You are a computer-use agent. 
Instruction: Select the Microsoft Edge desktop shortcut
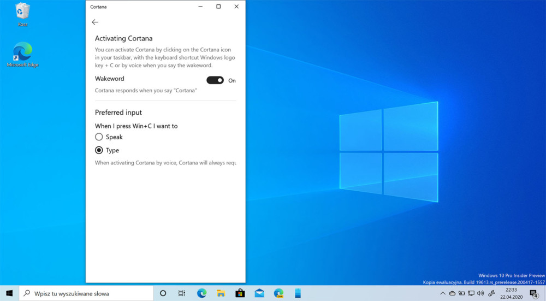coord(22,55)
